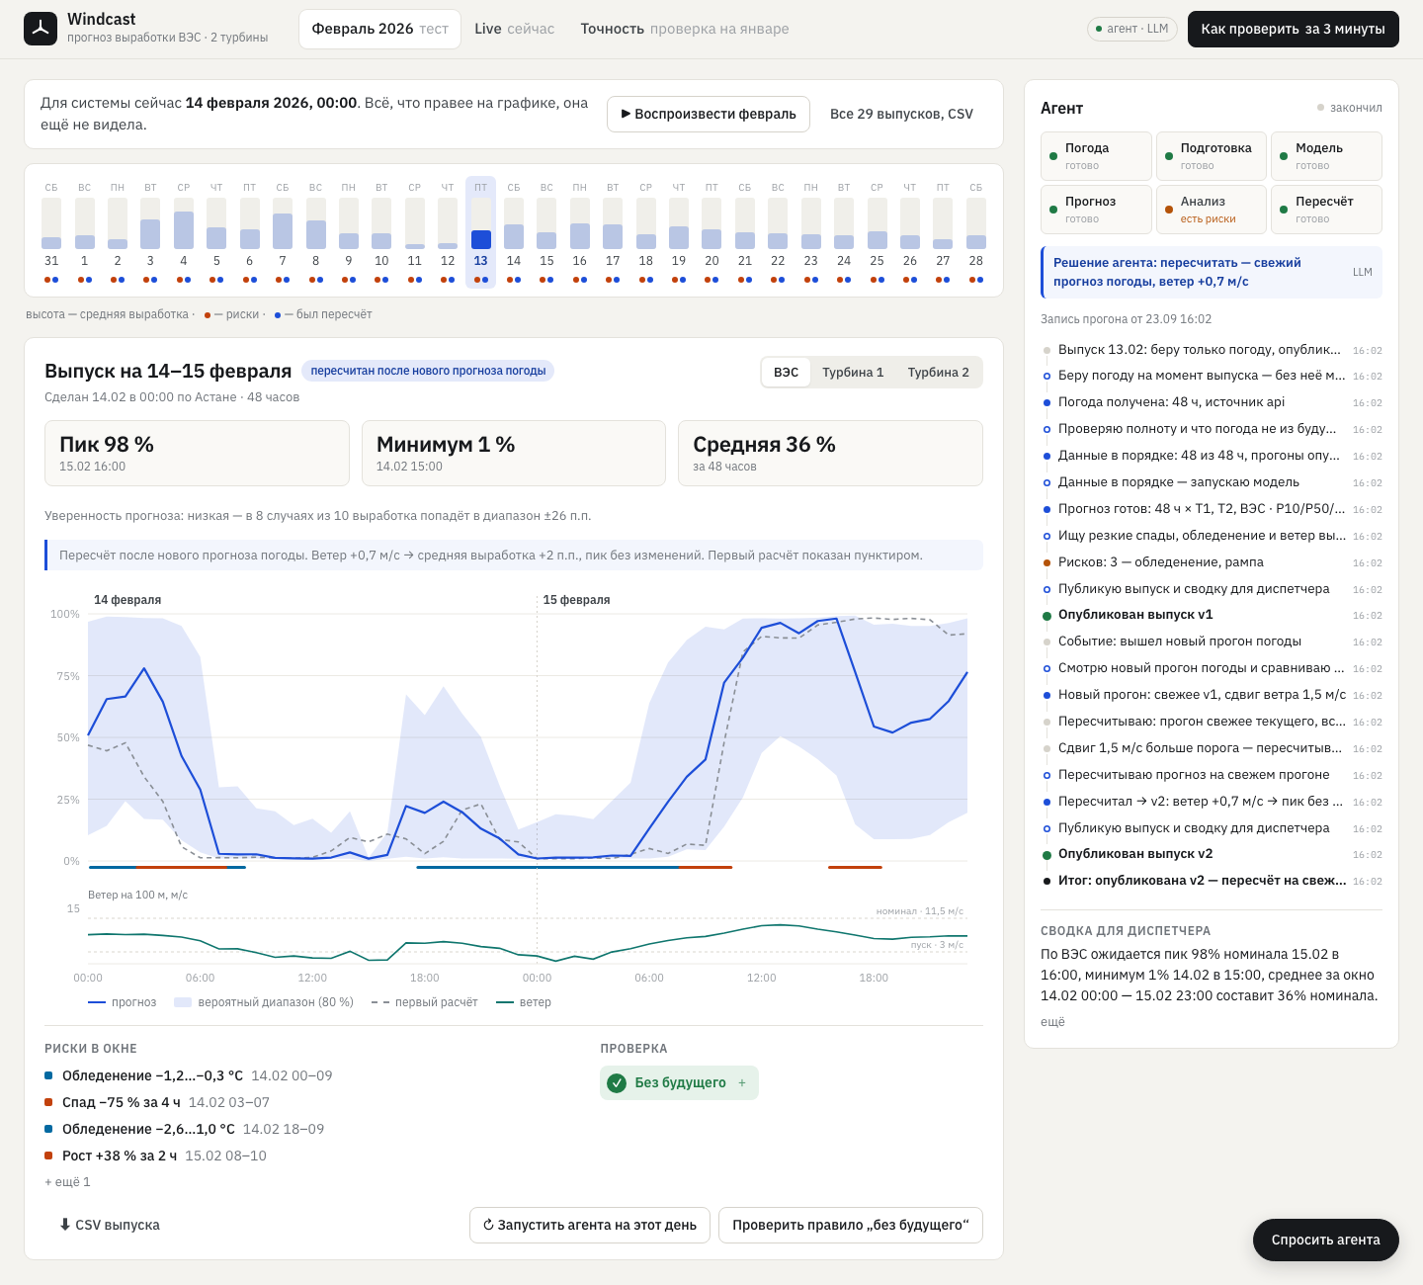Click the Средняя 36 % summary card

830,454
